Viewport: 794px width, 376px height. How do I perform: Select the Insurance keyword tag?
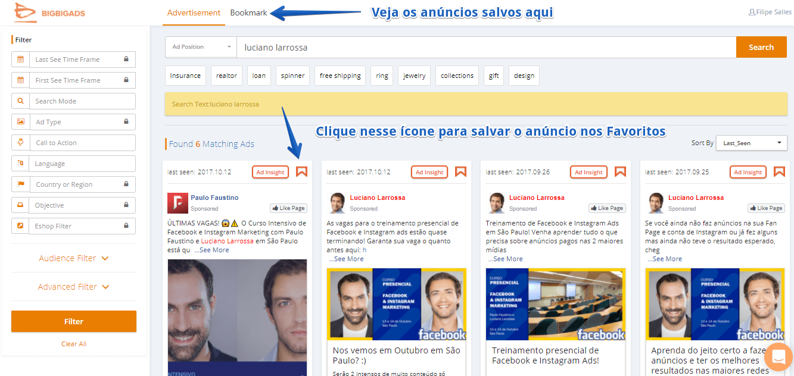(185, 76)
